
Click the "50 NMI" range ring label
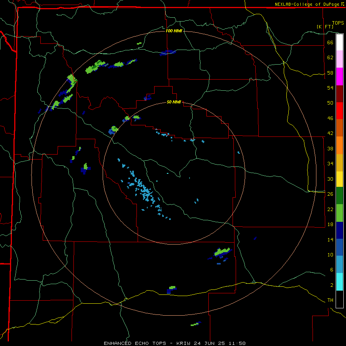(x=174, y=102)
